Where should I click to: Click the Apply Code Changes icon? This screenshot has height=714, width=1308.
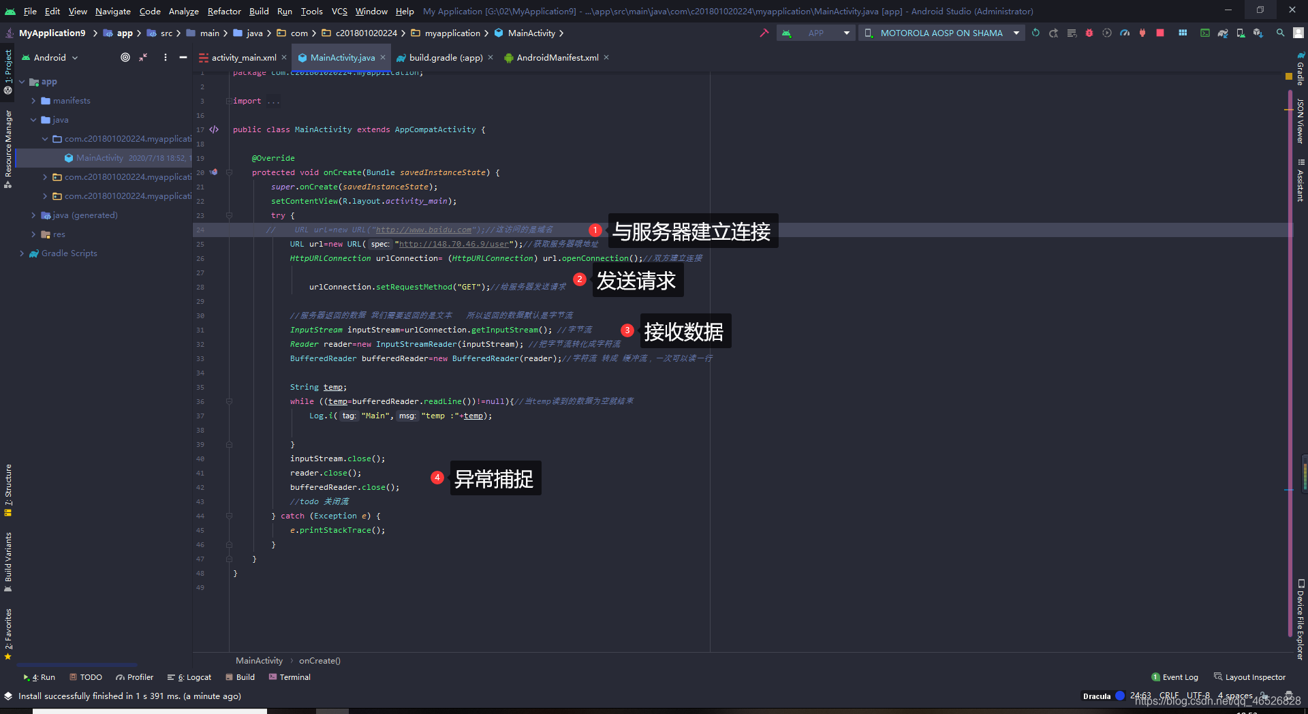coord(1072,33)
